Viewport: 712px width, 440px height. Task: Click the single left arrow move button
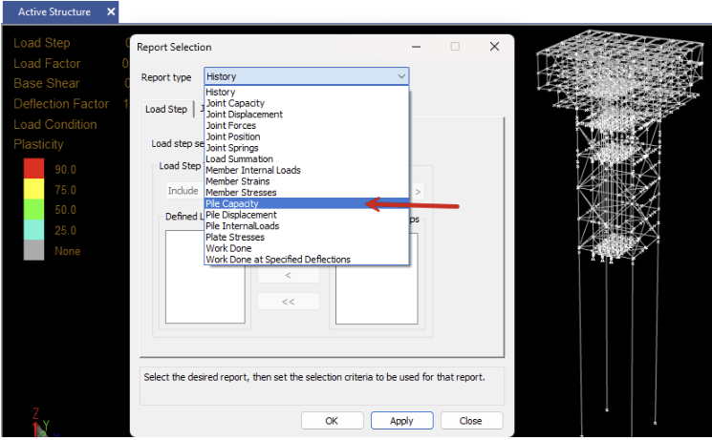click(x=289, y=275)
